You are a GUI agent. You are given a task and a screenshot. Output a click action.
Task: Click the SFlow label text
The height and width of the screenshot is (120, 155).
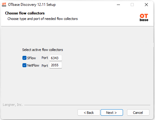pos(31,58)
